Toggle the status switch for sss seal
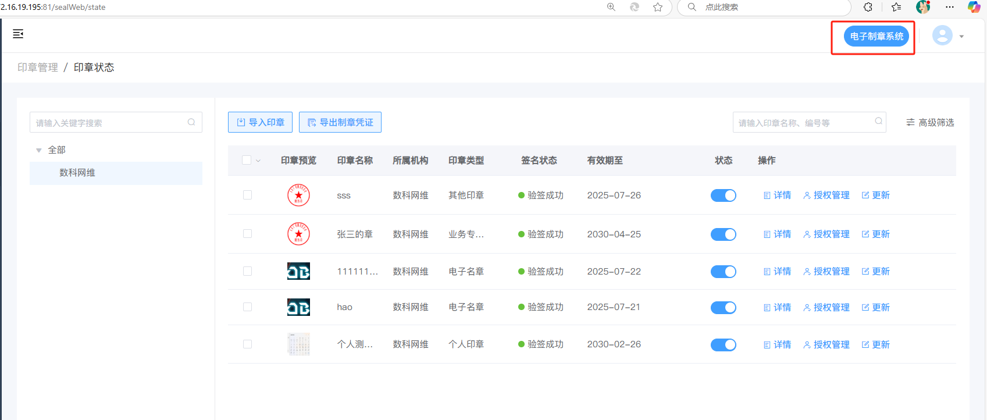 pyautogui.click(x=724, y=195)
